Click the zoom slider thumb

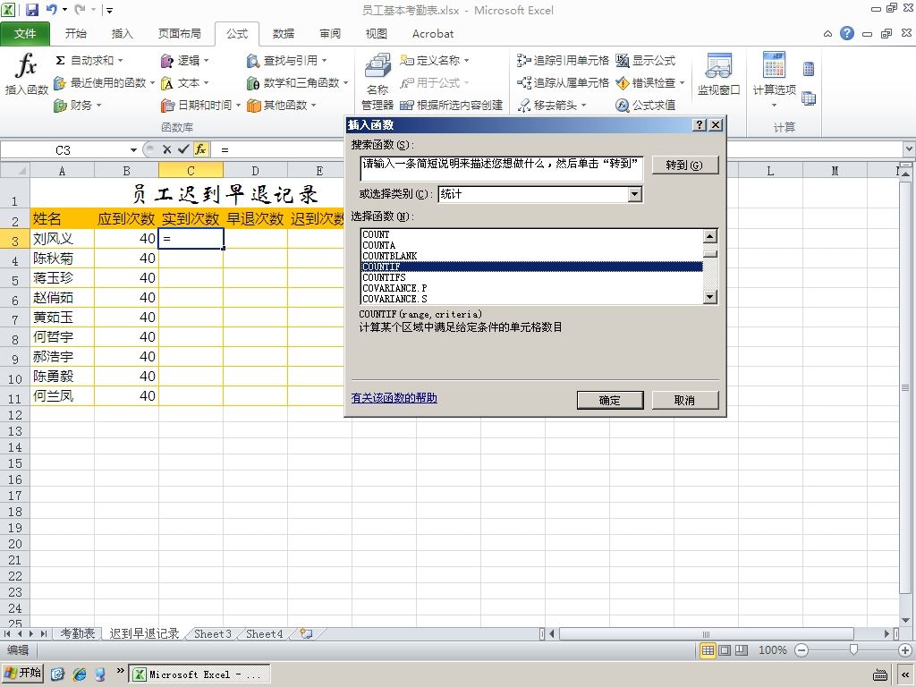click(853, 649)
